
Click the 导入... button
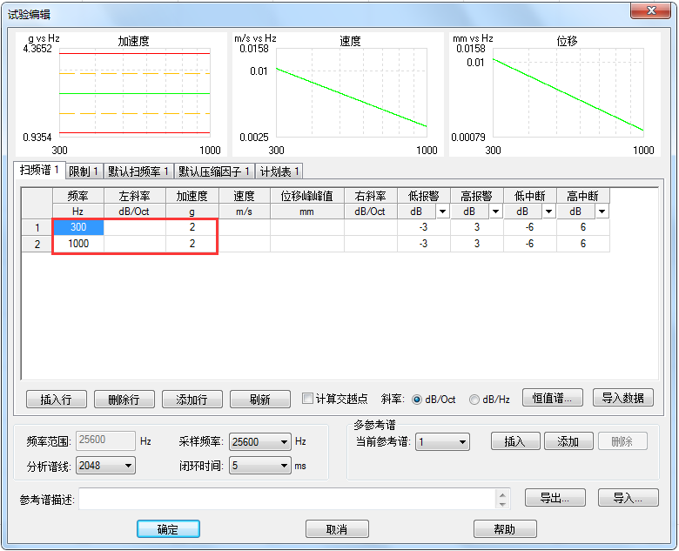(x=629, y=498)
